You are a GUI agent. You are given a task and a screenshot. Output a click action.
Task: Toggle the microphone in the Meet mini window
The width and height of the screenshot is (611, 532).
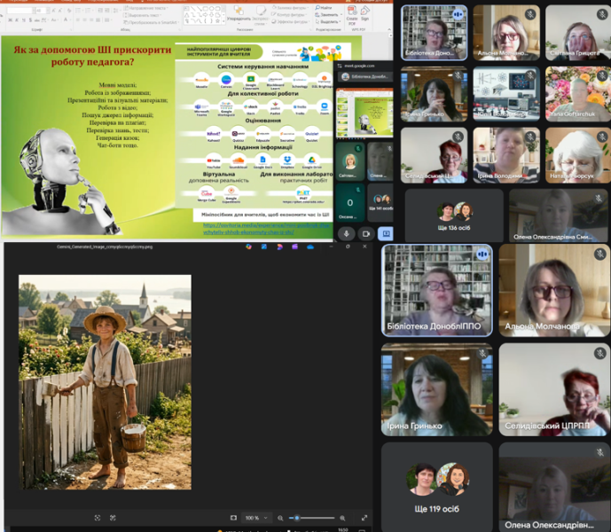[x=345, y=233]
